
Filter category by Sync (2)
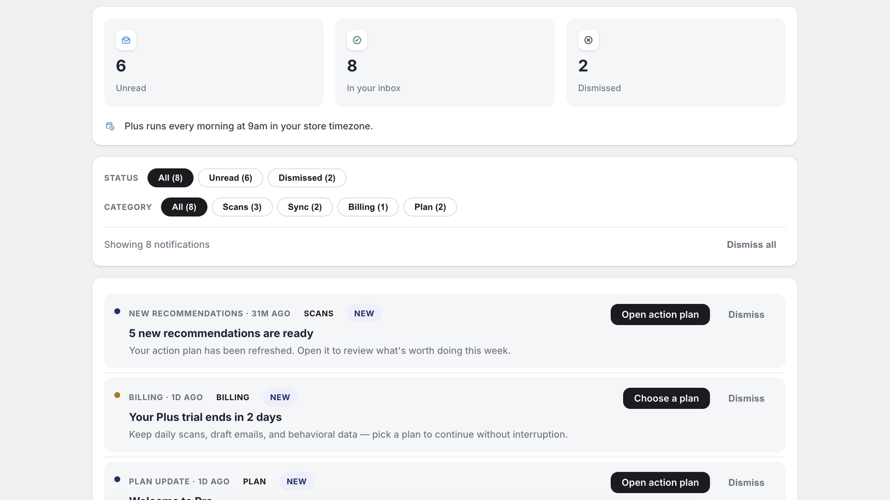point(305,207)
